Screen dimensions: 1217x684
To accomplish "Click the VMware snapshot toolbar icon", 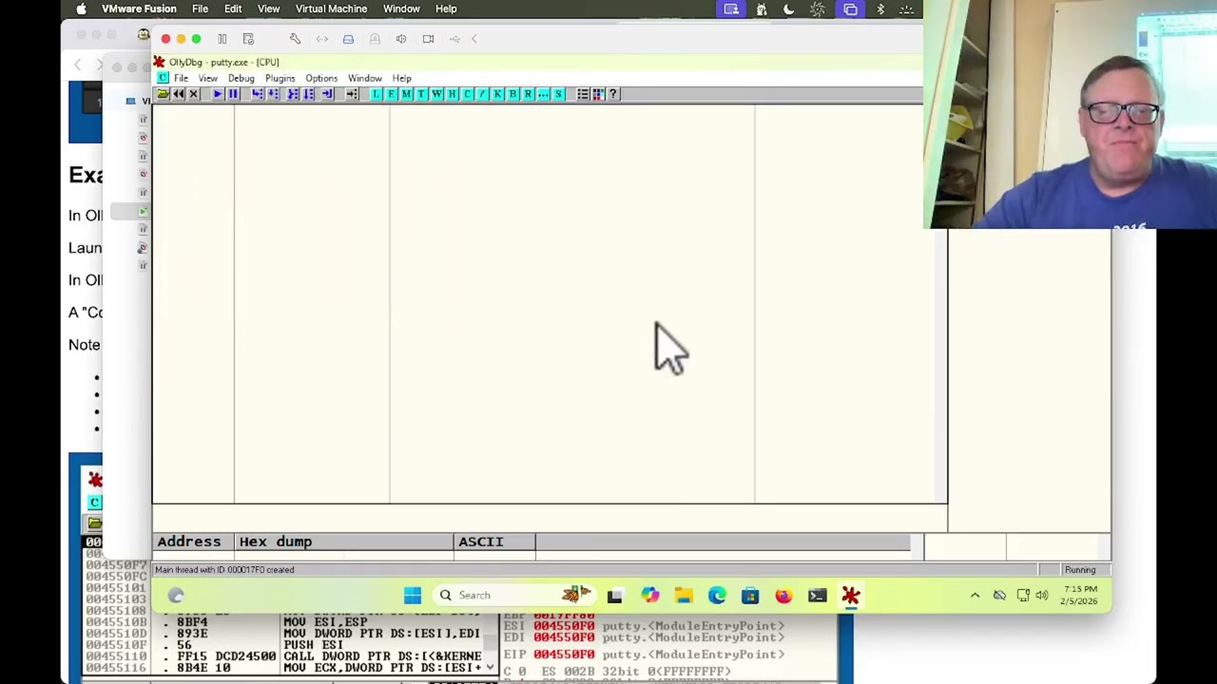I will coord(248,39).
